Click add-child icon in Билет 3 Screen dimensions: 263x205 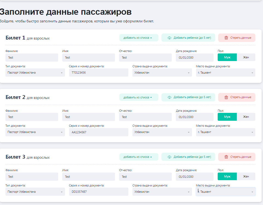pos(169,157)
